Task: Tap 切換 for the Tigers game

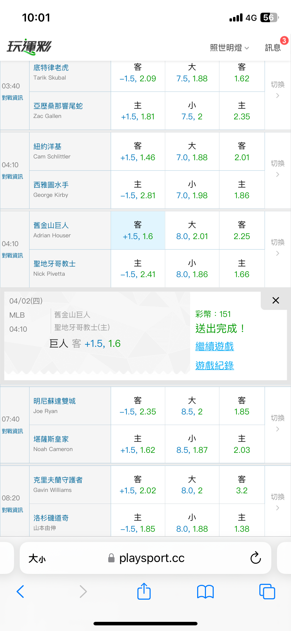Action: coord(278,89)
